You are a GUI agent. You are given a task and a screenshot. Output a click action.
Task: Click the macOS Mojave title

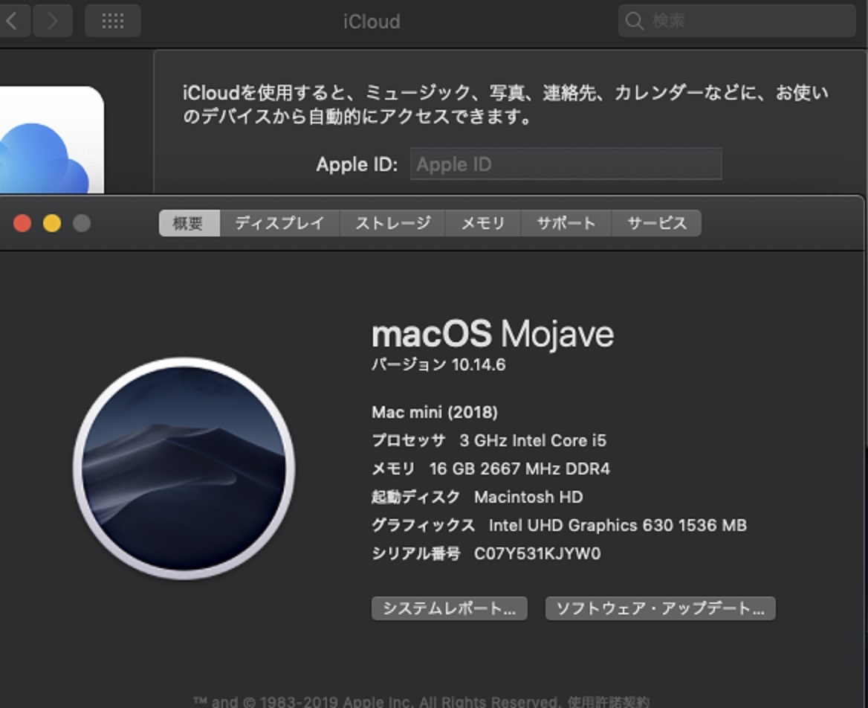point(492,334)
